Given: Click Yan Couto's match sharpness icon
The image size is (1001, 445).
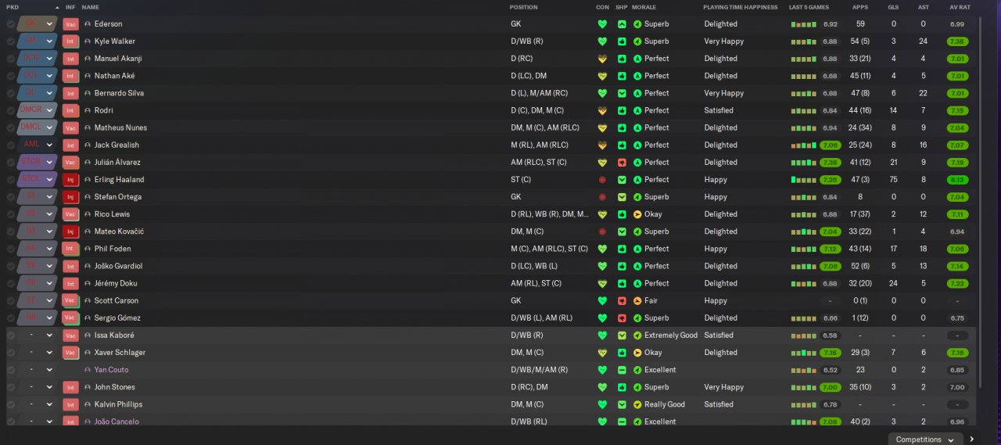Looking at the screenshot, I should point(622,370).
